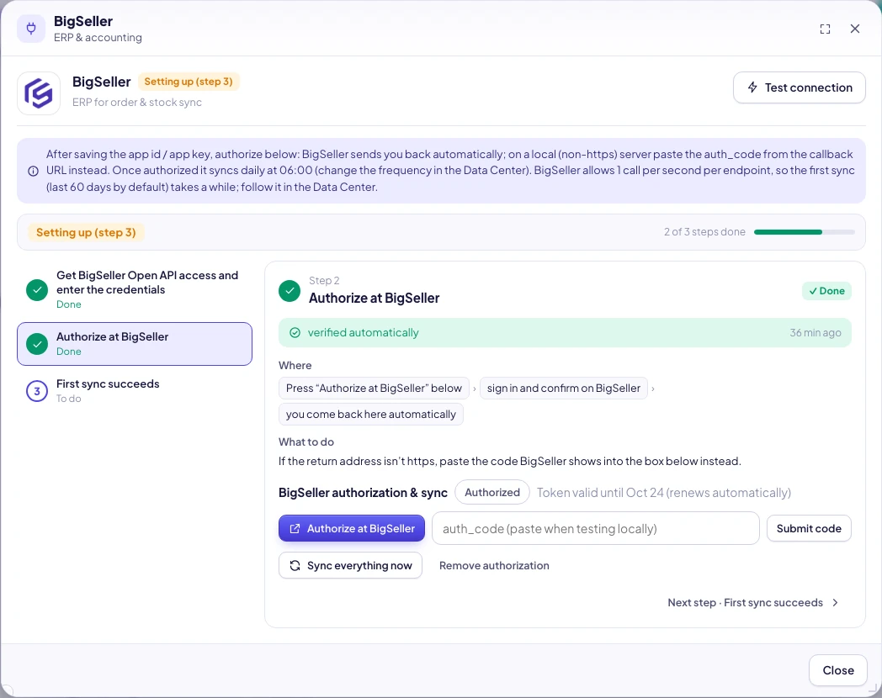Click the To do status under First sync succeeds

click(x=69, y=399)
